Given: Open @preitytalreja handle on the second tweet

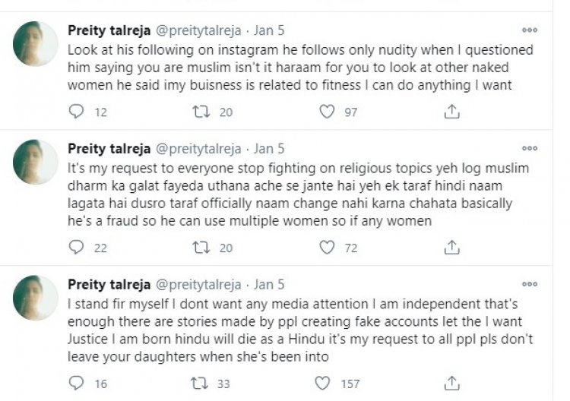Looking at the screenshot, I should (x=198, y=149).
